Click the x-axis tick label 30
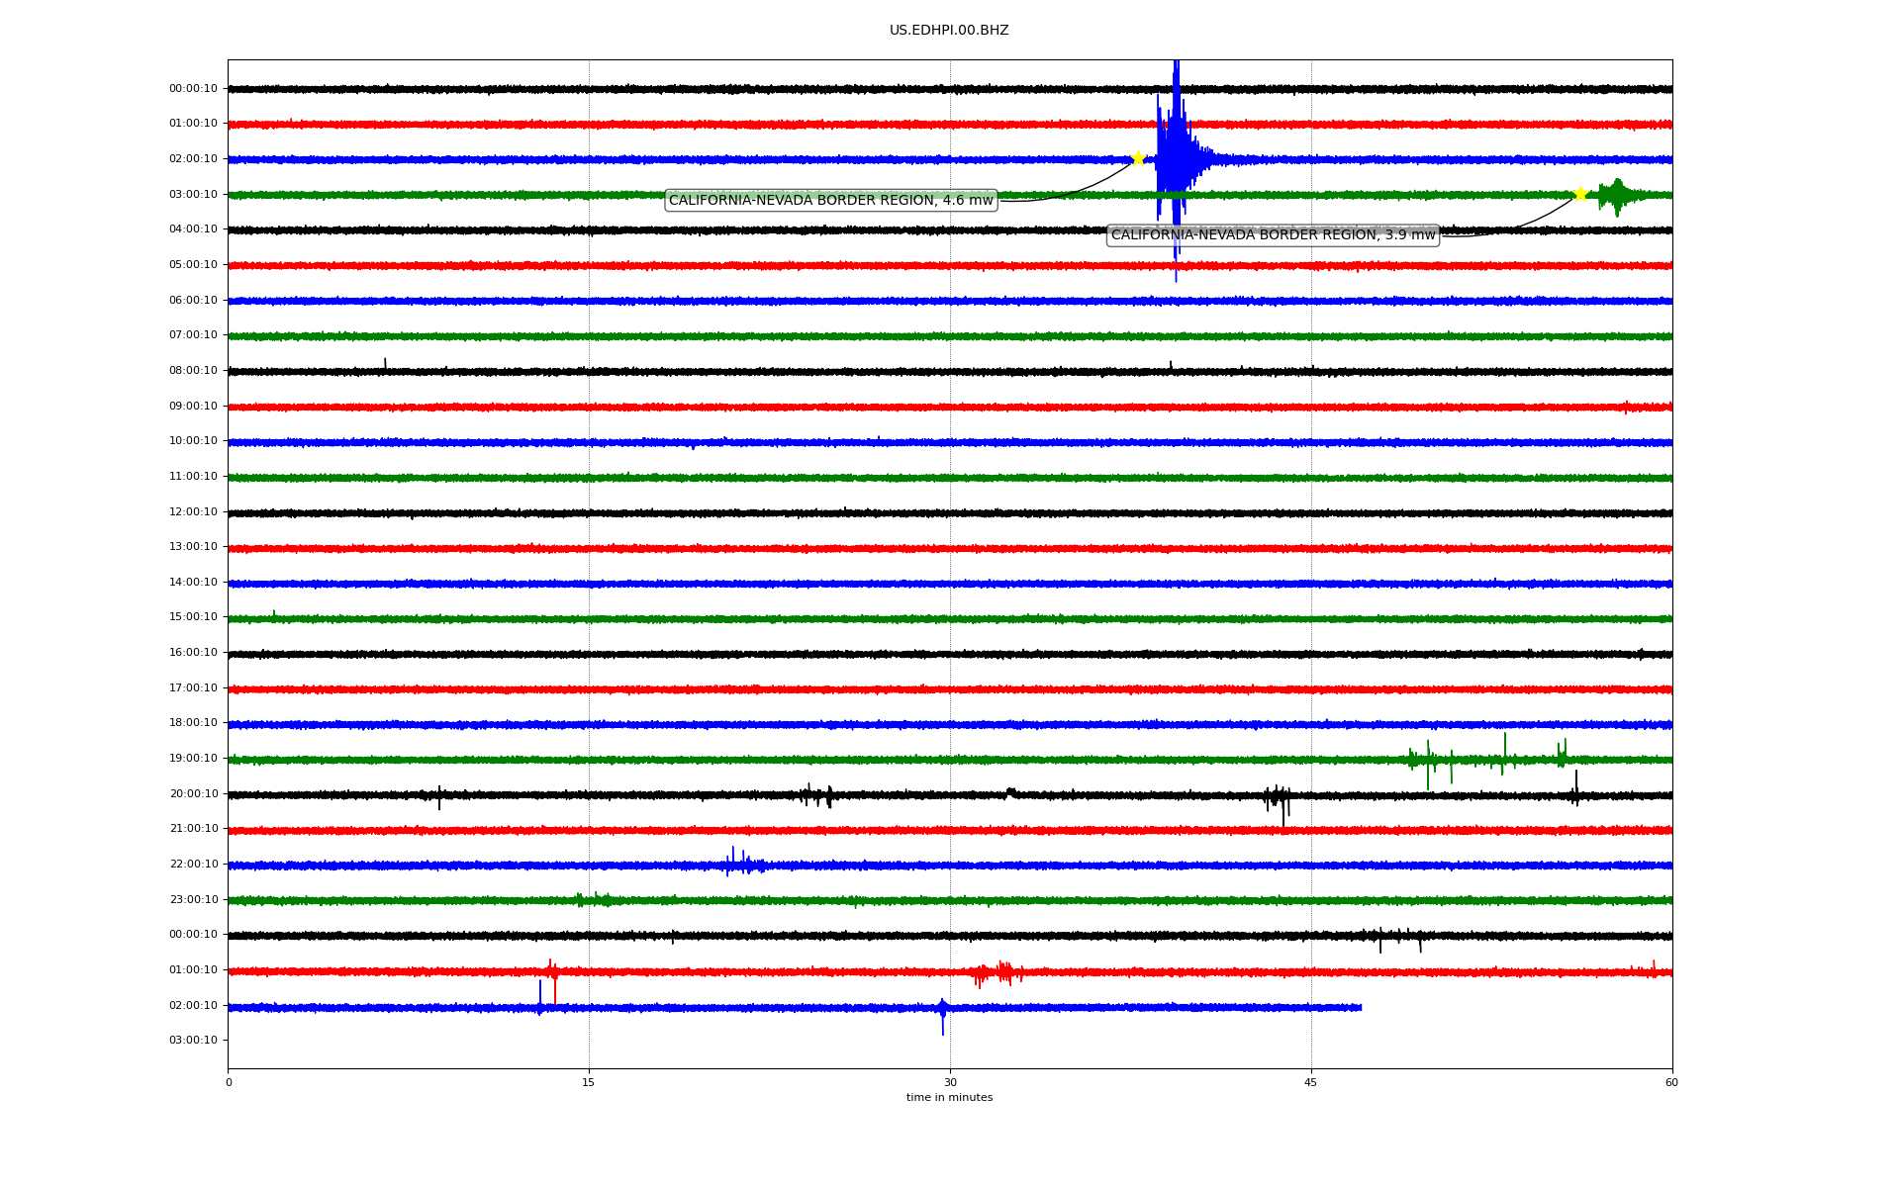The width and height of the screenshot is (1900, 1187). [950, 1082]
